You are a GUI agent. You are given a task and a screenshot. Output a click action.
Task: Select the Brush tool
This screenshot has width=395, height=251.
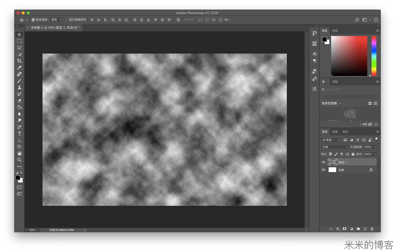[x=19, y=81]
